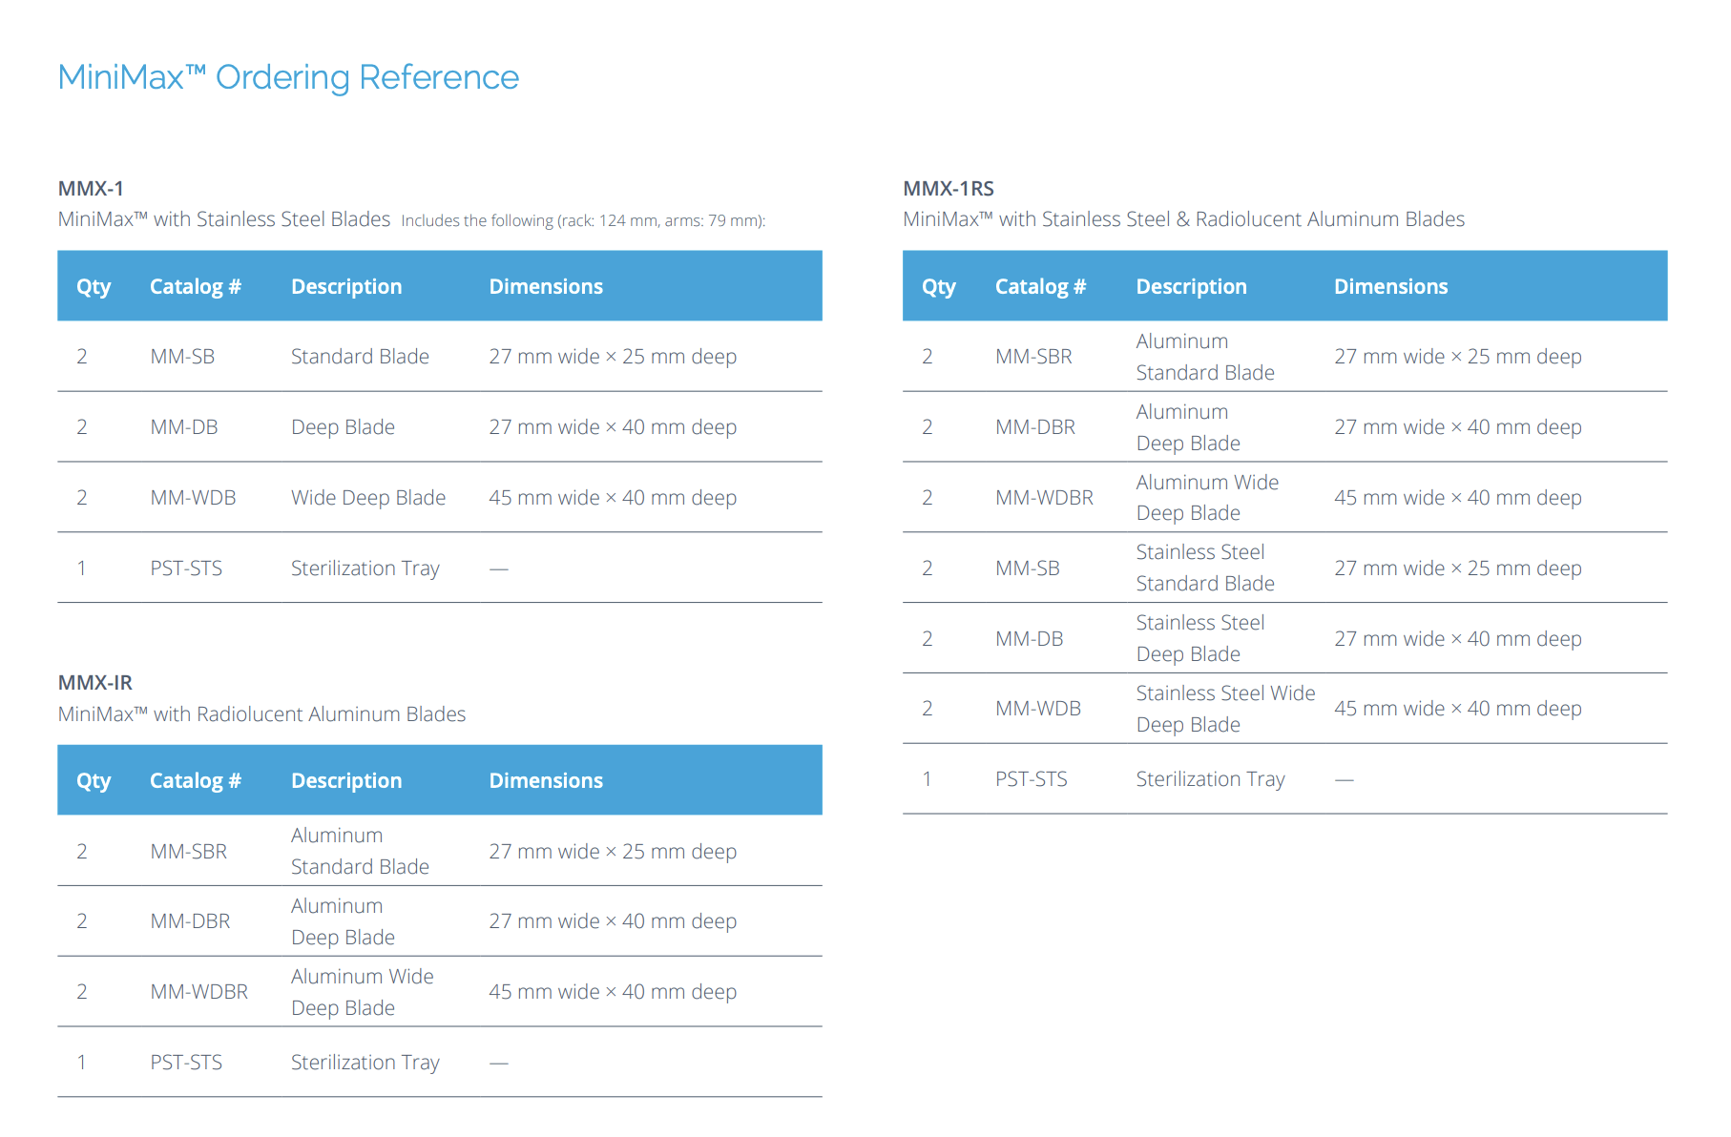The image size is (1731, 1137).
Task: Click the Qty header in MMX-1 table
Action: [94, 287]
